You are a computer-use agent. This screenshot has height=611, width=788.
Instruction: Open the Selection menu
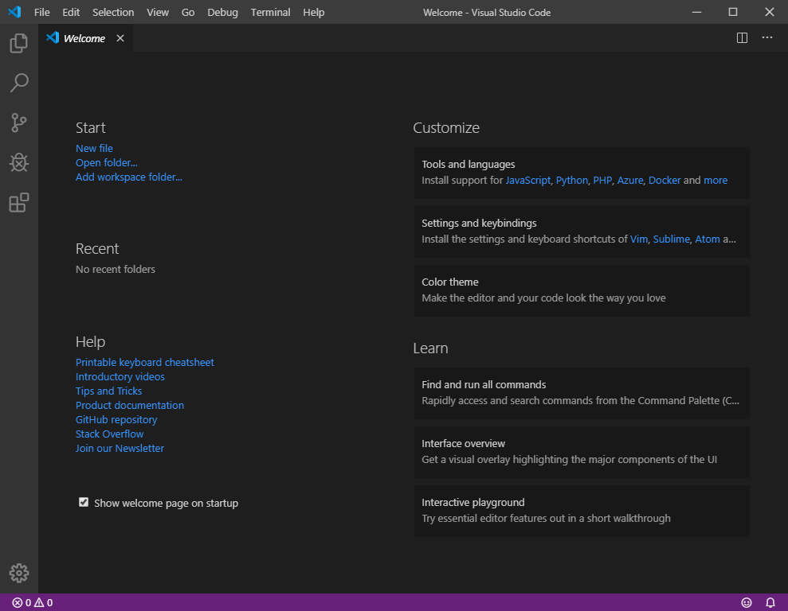click(113, 12)
